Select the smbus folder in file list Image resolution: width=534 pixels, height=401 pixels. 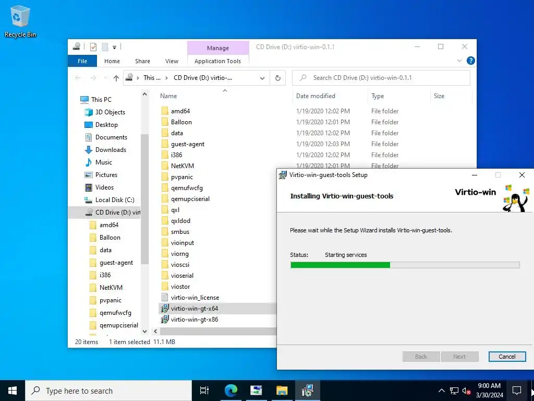point(180,232)
